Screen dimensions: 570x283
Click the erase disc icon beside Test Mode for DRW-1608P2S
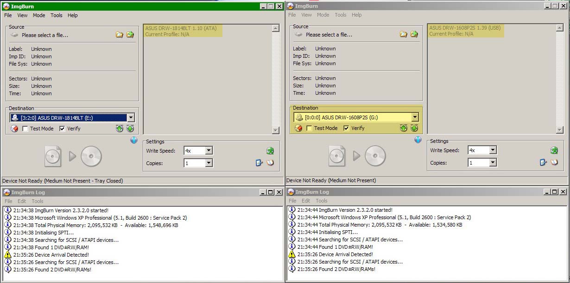click(x=298, y=128)
